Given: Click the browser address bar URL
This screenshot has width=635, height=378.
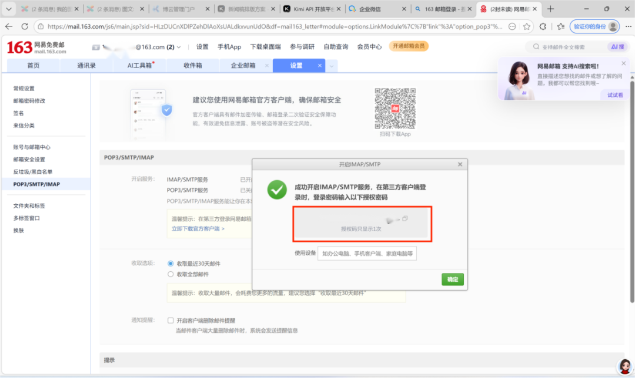Looking at the screenshot, I should 275,26.
